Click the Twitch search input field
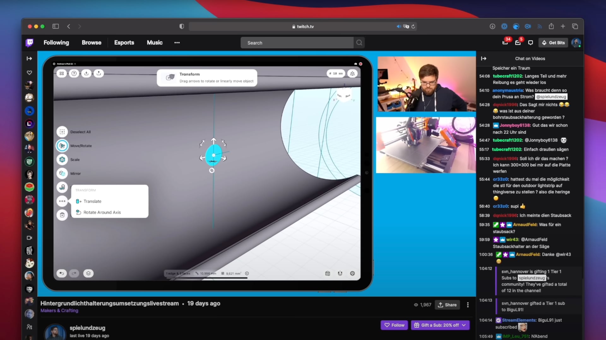606x340 pixels. click(297, 43)
